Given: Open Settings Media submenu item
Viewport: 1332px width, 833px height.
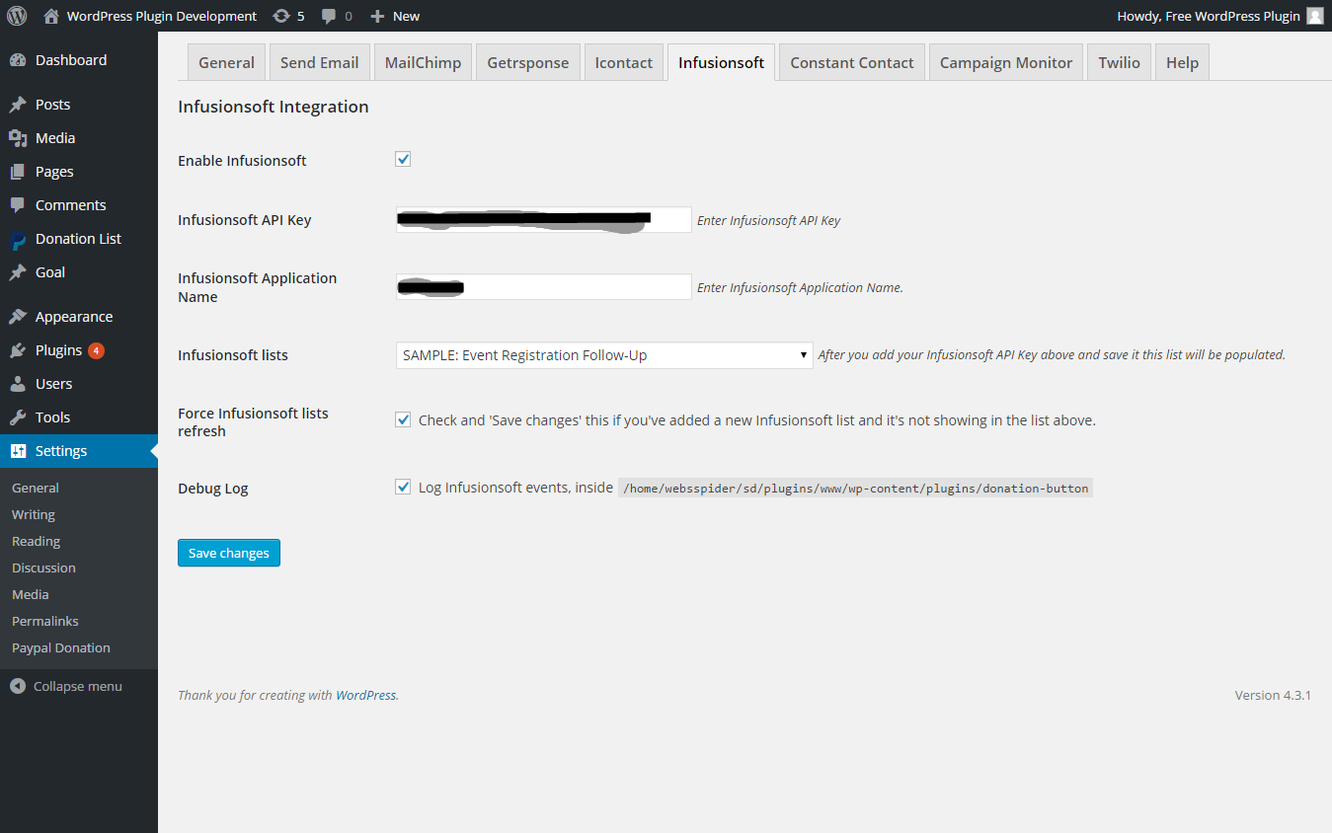Looking at the screenshot, I should [31, 594].
